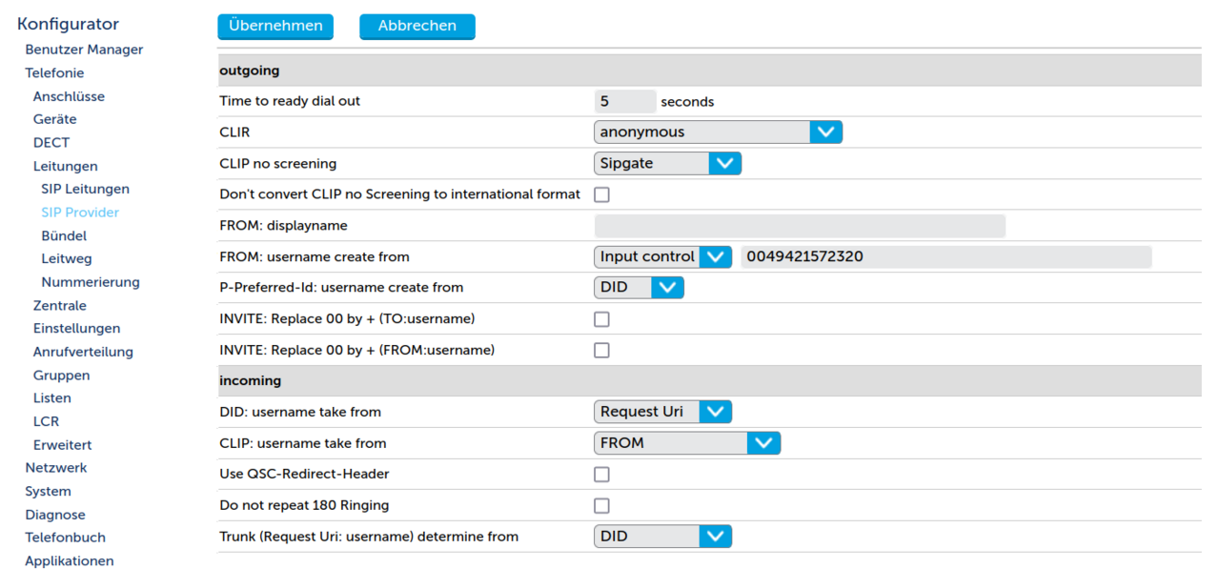Expand CLIP username take from FROM dropdown
Screen dimensions: 1220x569
click(686, 443)
